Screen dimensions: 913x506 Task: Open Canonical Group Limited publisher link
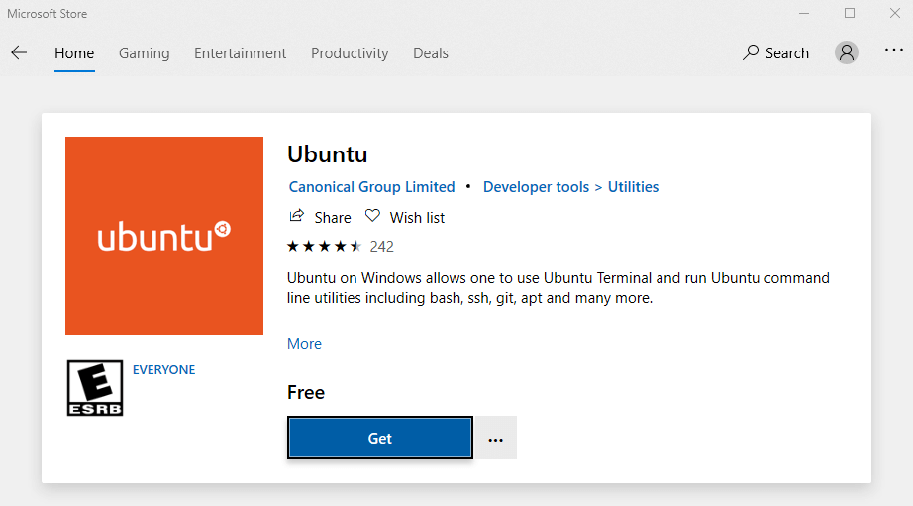[371, 187]
